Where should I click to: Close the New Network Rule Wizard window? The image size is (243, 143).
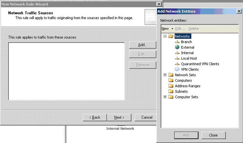tap(159, 4)
